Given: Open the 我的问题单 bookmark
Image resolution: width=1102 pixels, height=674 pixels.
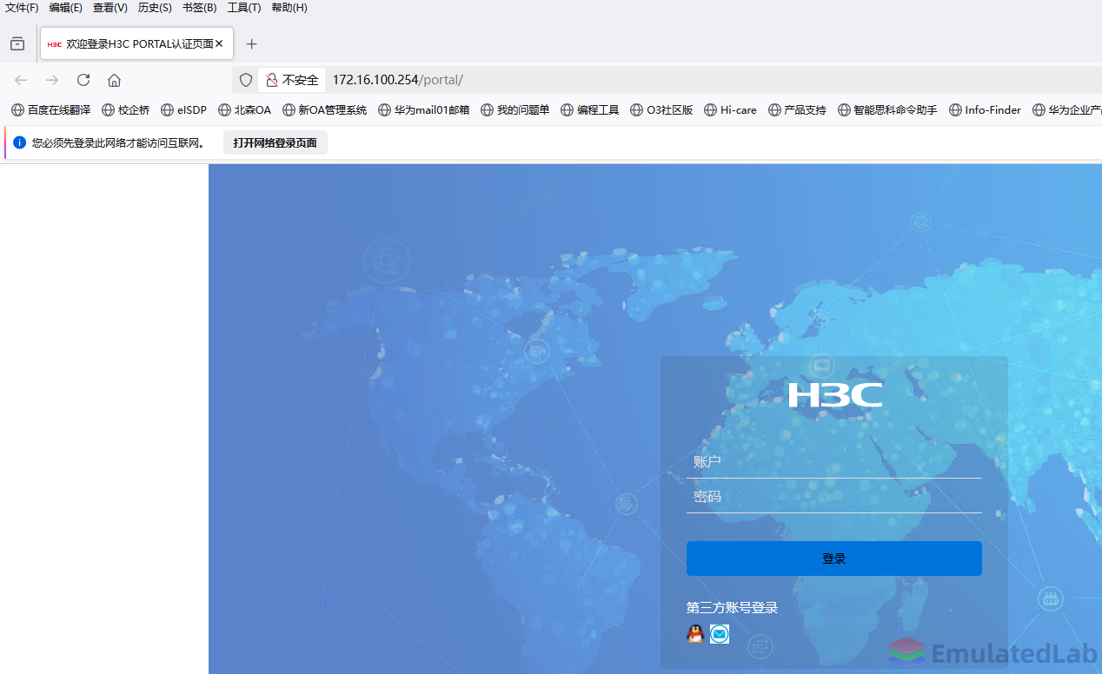Looking at the screenshot, I should click(x=514, y=110).
